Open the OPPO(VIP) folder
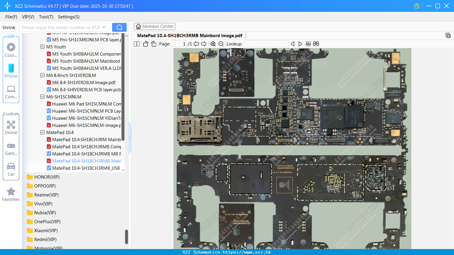 pos(41,186)
